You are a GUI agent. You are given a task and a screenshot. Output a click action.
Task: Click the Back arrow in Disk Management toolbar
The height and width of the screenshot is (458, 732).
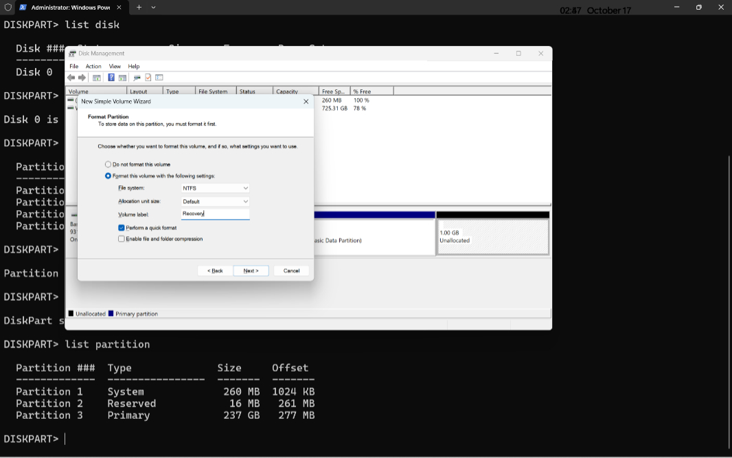coord(71,78)
